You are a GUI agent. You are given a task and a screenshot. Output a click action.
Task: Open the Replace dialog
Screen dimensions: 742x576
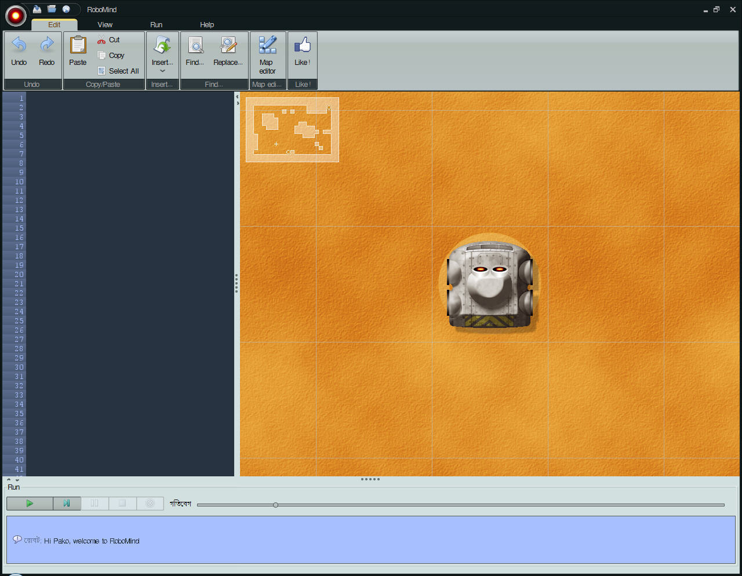pyautogui.click(x=228, y=51)
